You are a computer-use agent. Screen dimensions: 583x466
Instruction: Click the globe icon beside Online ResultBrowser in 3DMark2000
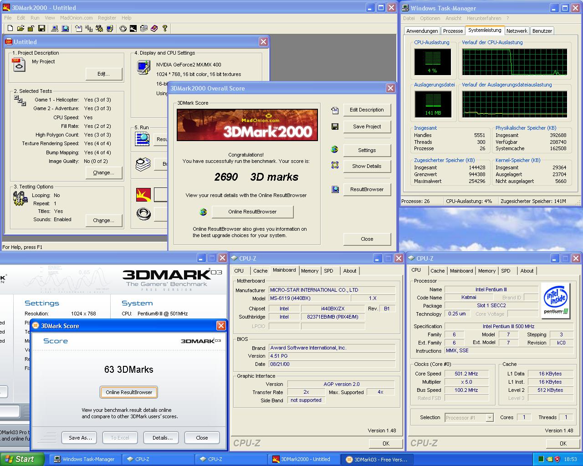pyautogui.click(x=203, y=212)
